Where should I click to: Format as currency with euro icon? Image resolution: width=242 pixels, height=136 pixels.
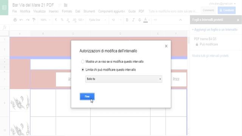pyautogui.click(x=56, y=20)
